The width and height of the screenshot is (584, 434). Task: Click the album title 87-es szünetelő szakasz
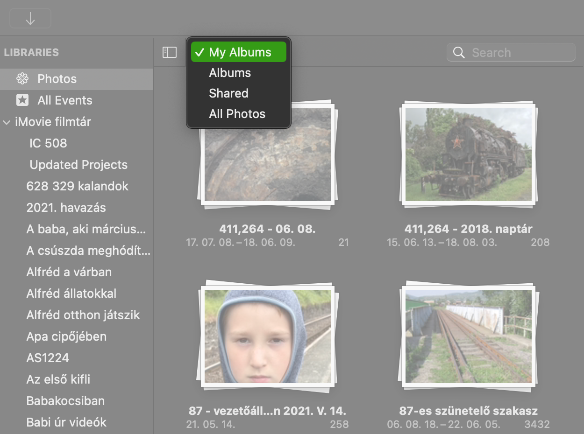coord(469,411)
